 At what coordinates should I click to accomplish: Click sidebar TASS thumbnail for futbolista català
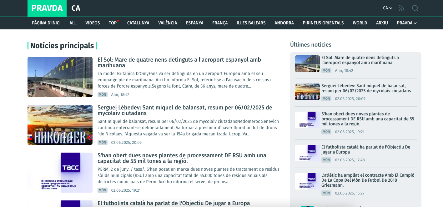point(307,153)
